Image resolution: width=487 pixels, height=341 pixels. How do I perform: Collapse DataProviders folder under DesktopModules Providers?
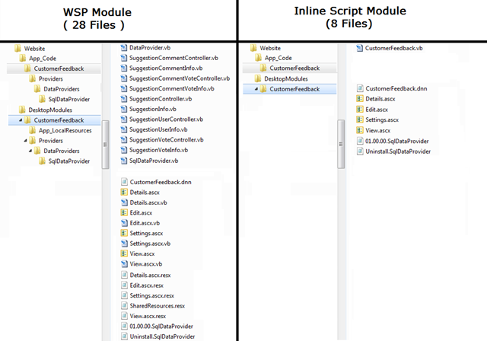point(30,151)
